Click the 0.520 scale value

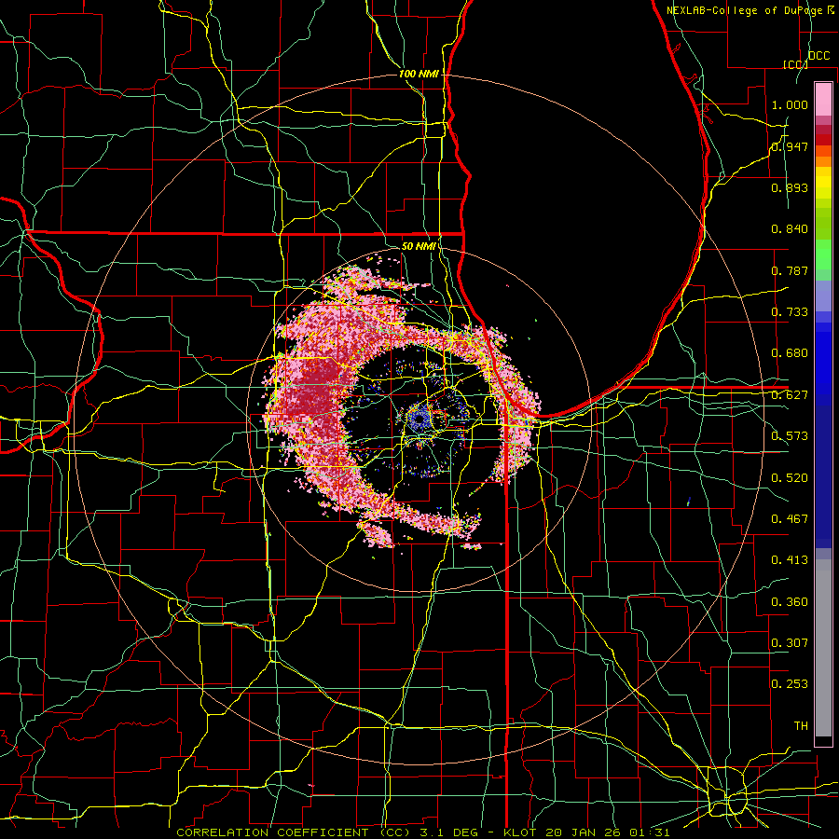(790, 478)
